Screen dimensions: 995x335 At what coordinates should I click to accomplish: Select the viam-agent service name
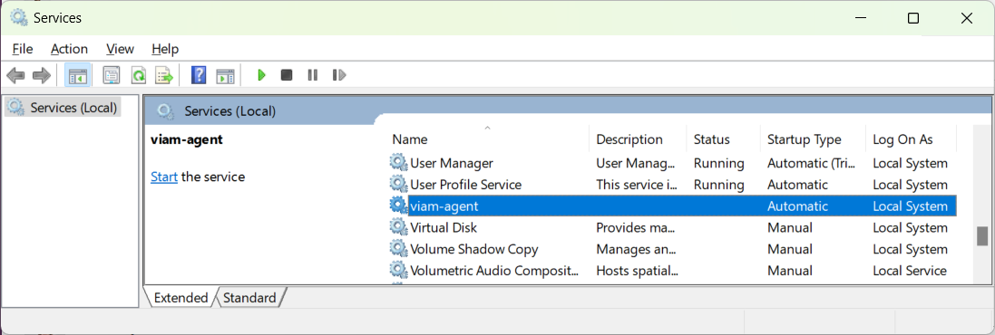tap(444, 206)
